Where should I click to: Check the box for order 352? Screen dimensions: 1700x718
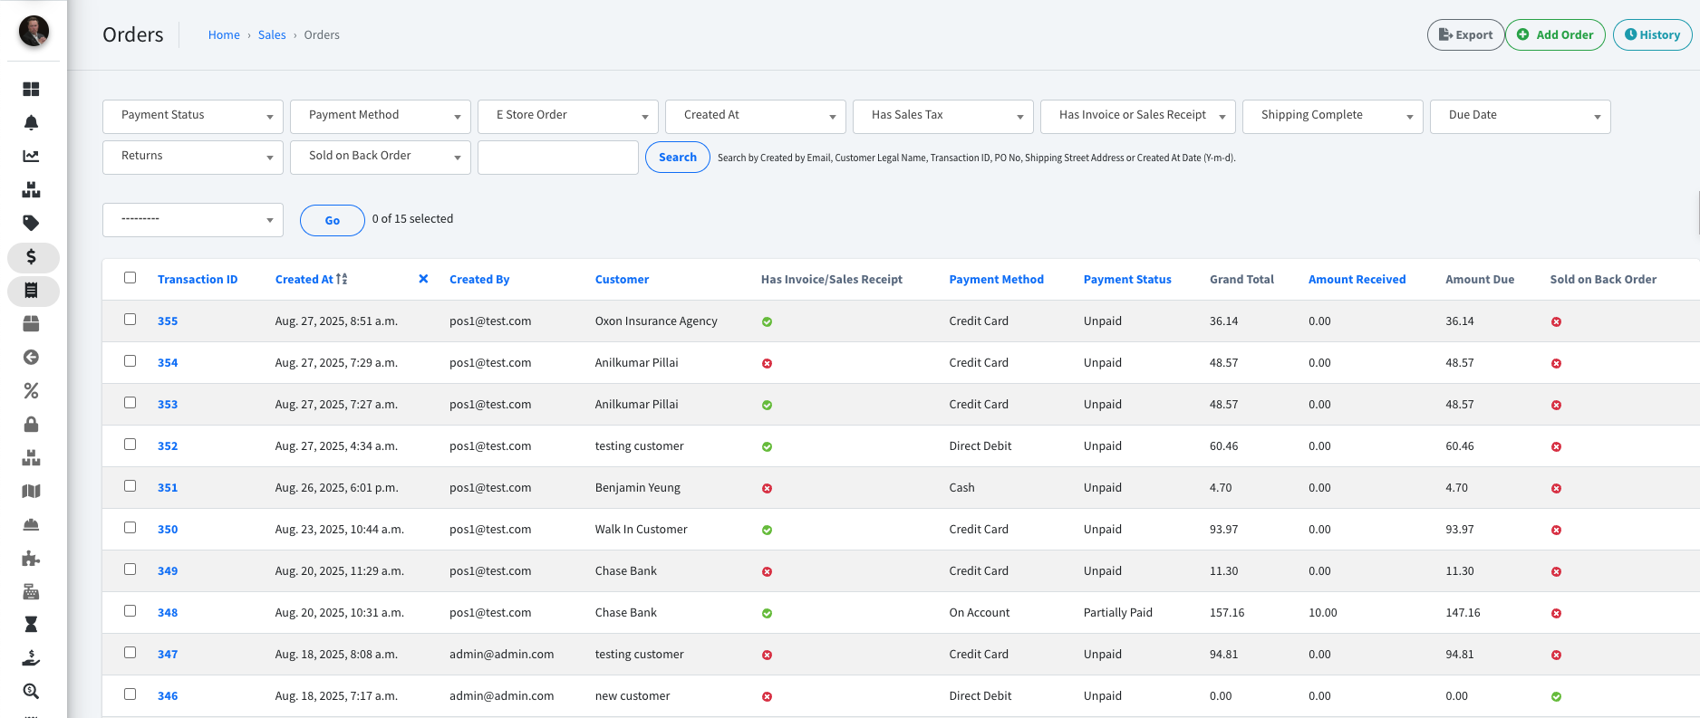coord(130,445)
